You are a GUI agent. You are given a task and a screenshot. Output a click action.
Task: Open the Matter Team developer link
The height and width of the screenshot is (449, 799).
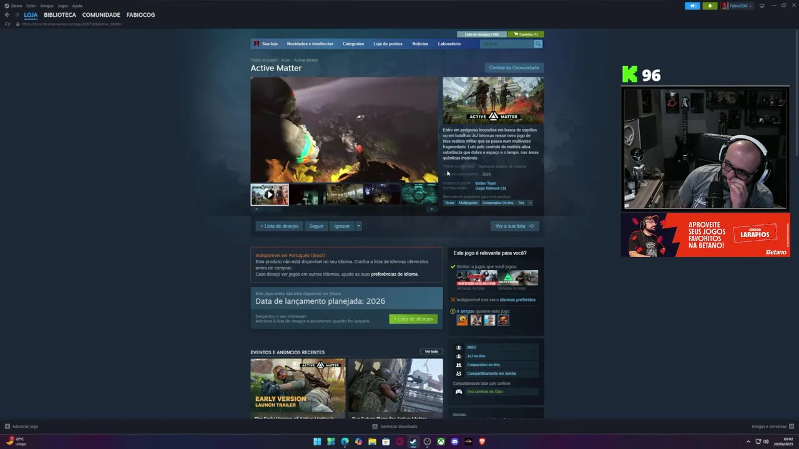pyautogui.click(x=486, y=183)
